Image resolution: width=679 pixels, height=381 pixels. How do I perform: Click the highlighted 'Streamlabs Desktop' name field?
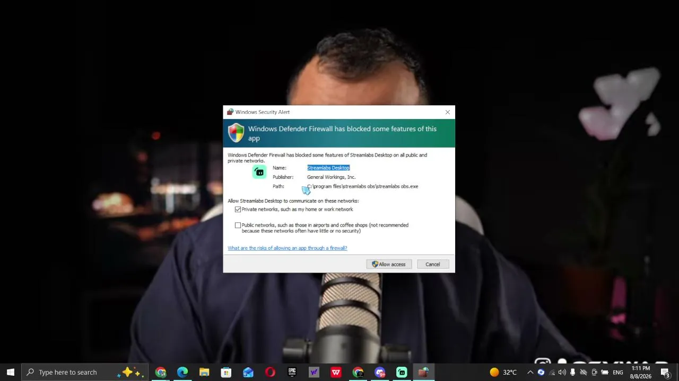328,168
